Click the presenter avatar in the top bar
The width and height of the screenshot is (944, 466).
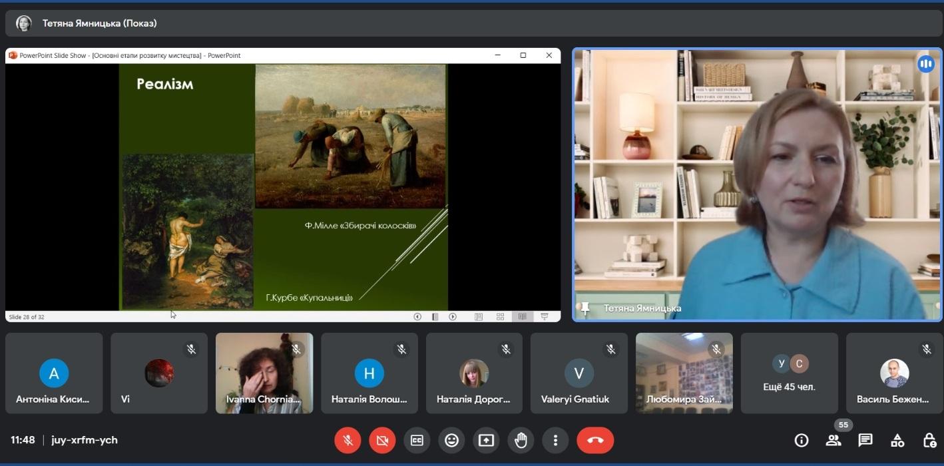pos(24,23)
